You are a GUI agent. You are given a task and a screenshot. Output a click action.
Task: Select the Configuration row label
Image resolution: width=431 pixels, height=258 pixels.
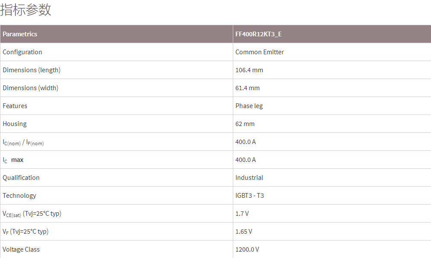tap(22, 52)
